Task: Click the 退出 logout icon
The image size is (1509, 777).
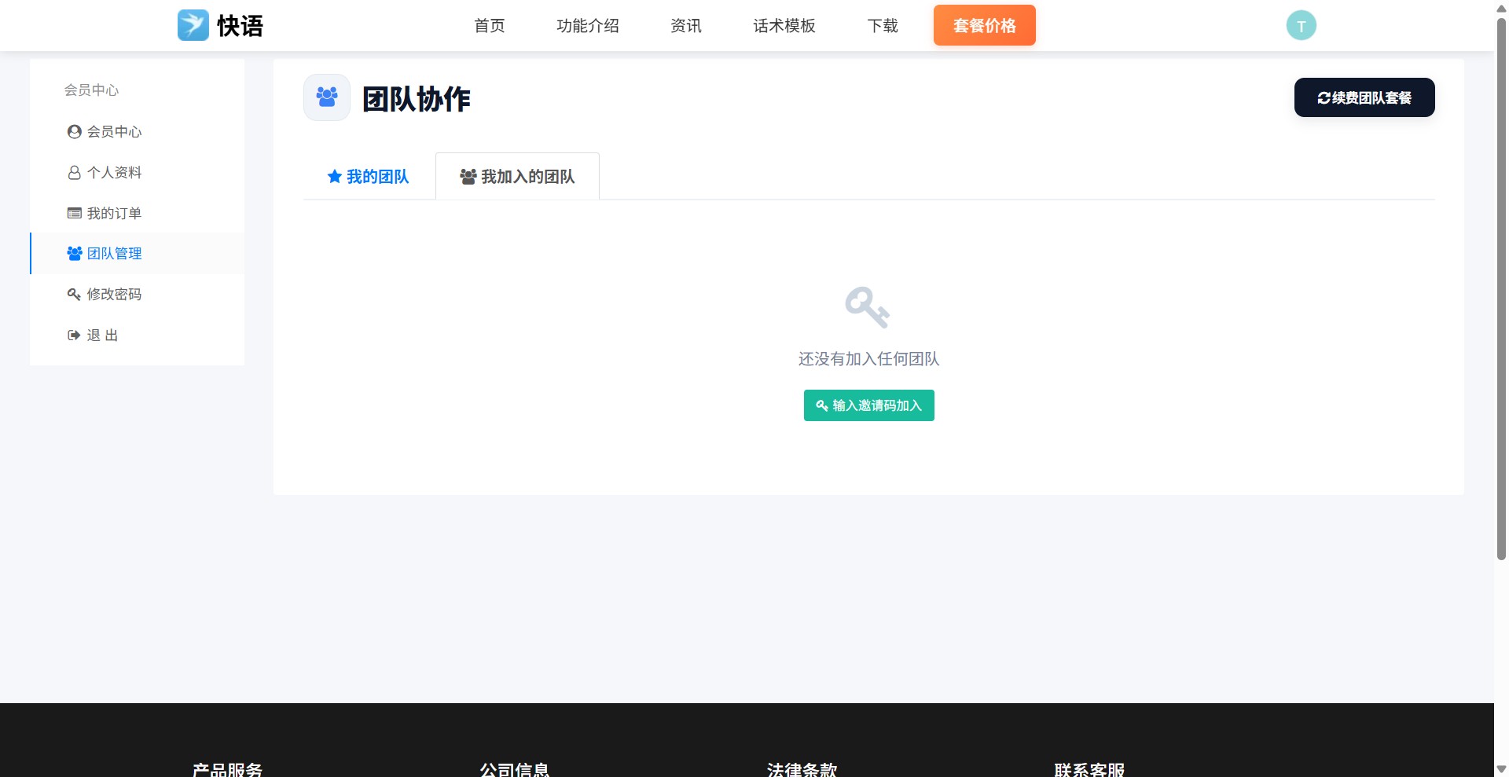Action: [74, 335]
